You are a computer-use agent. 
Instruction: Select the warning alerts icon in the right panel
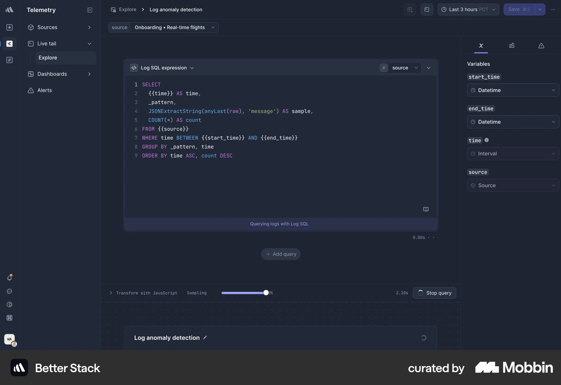pos(541,46)
